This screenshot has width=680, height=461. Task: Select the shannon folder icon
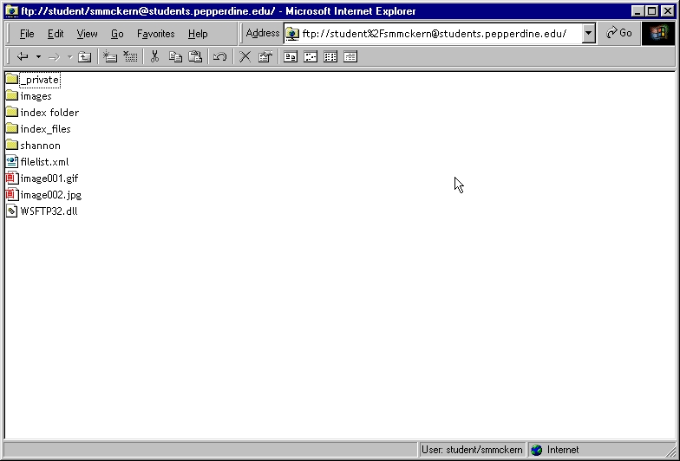click(x=12, y=146)
